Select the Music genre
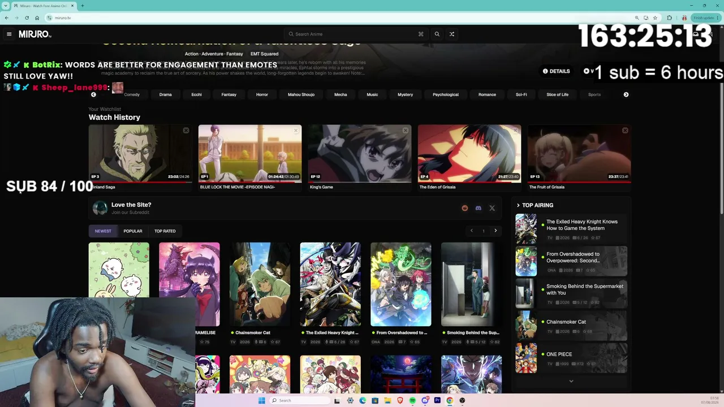The height and width of the screenshot is (407, 724). [x=372, y=94]
